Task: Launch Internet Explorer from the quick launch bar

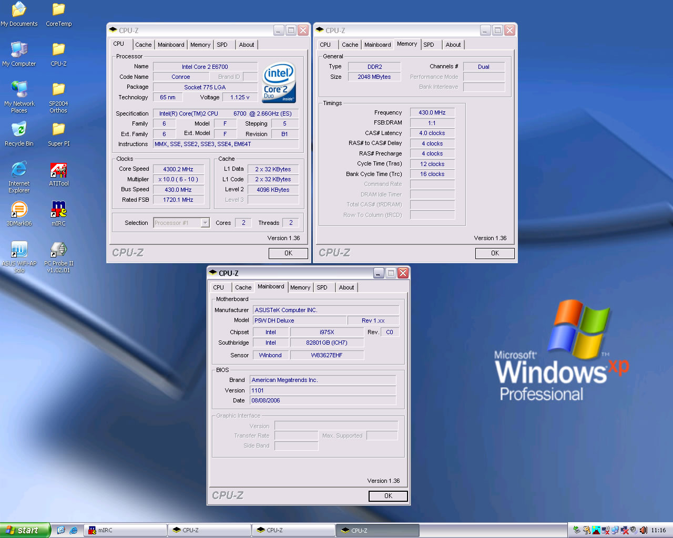Action: coord(74,530)
